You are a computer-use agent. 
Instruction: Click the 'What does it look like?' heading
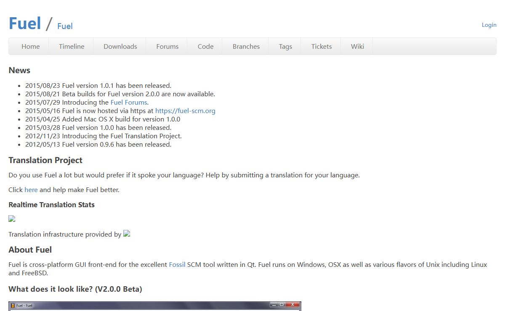point(75,289)
